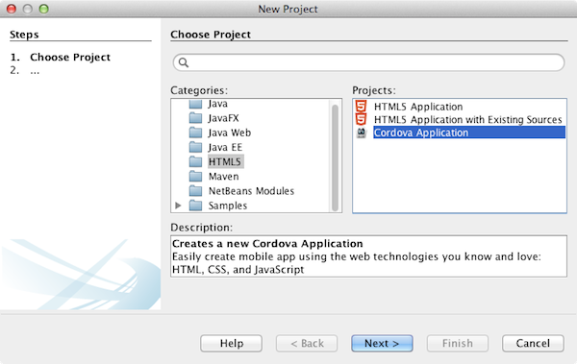Close the New Project window

[12, 9]
